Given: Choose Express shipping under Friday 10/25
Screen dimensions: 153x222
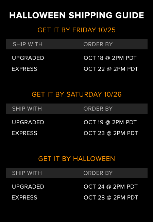Looking at the screenshot, I should tap(24, 69).
